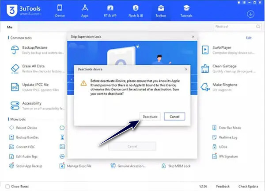The image size is (265, 191).
Task: Click the More tools heading
Action: 18,119
